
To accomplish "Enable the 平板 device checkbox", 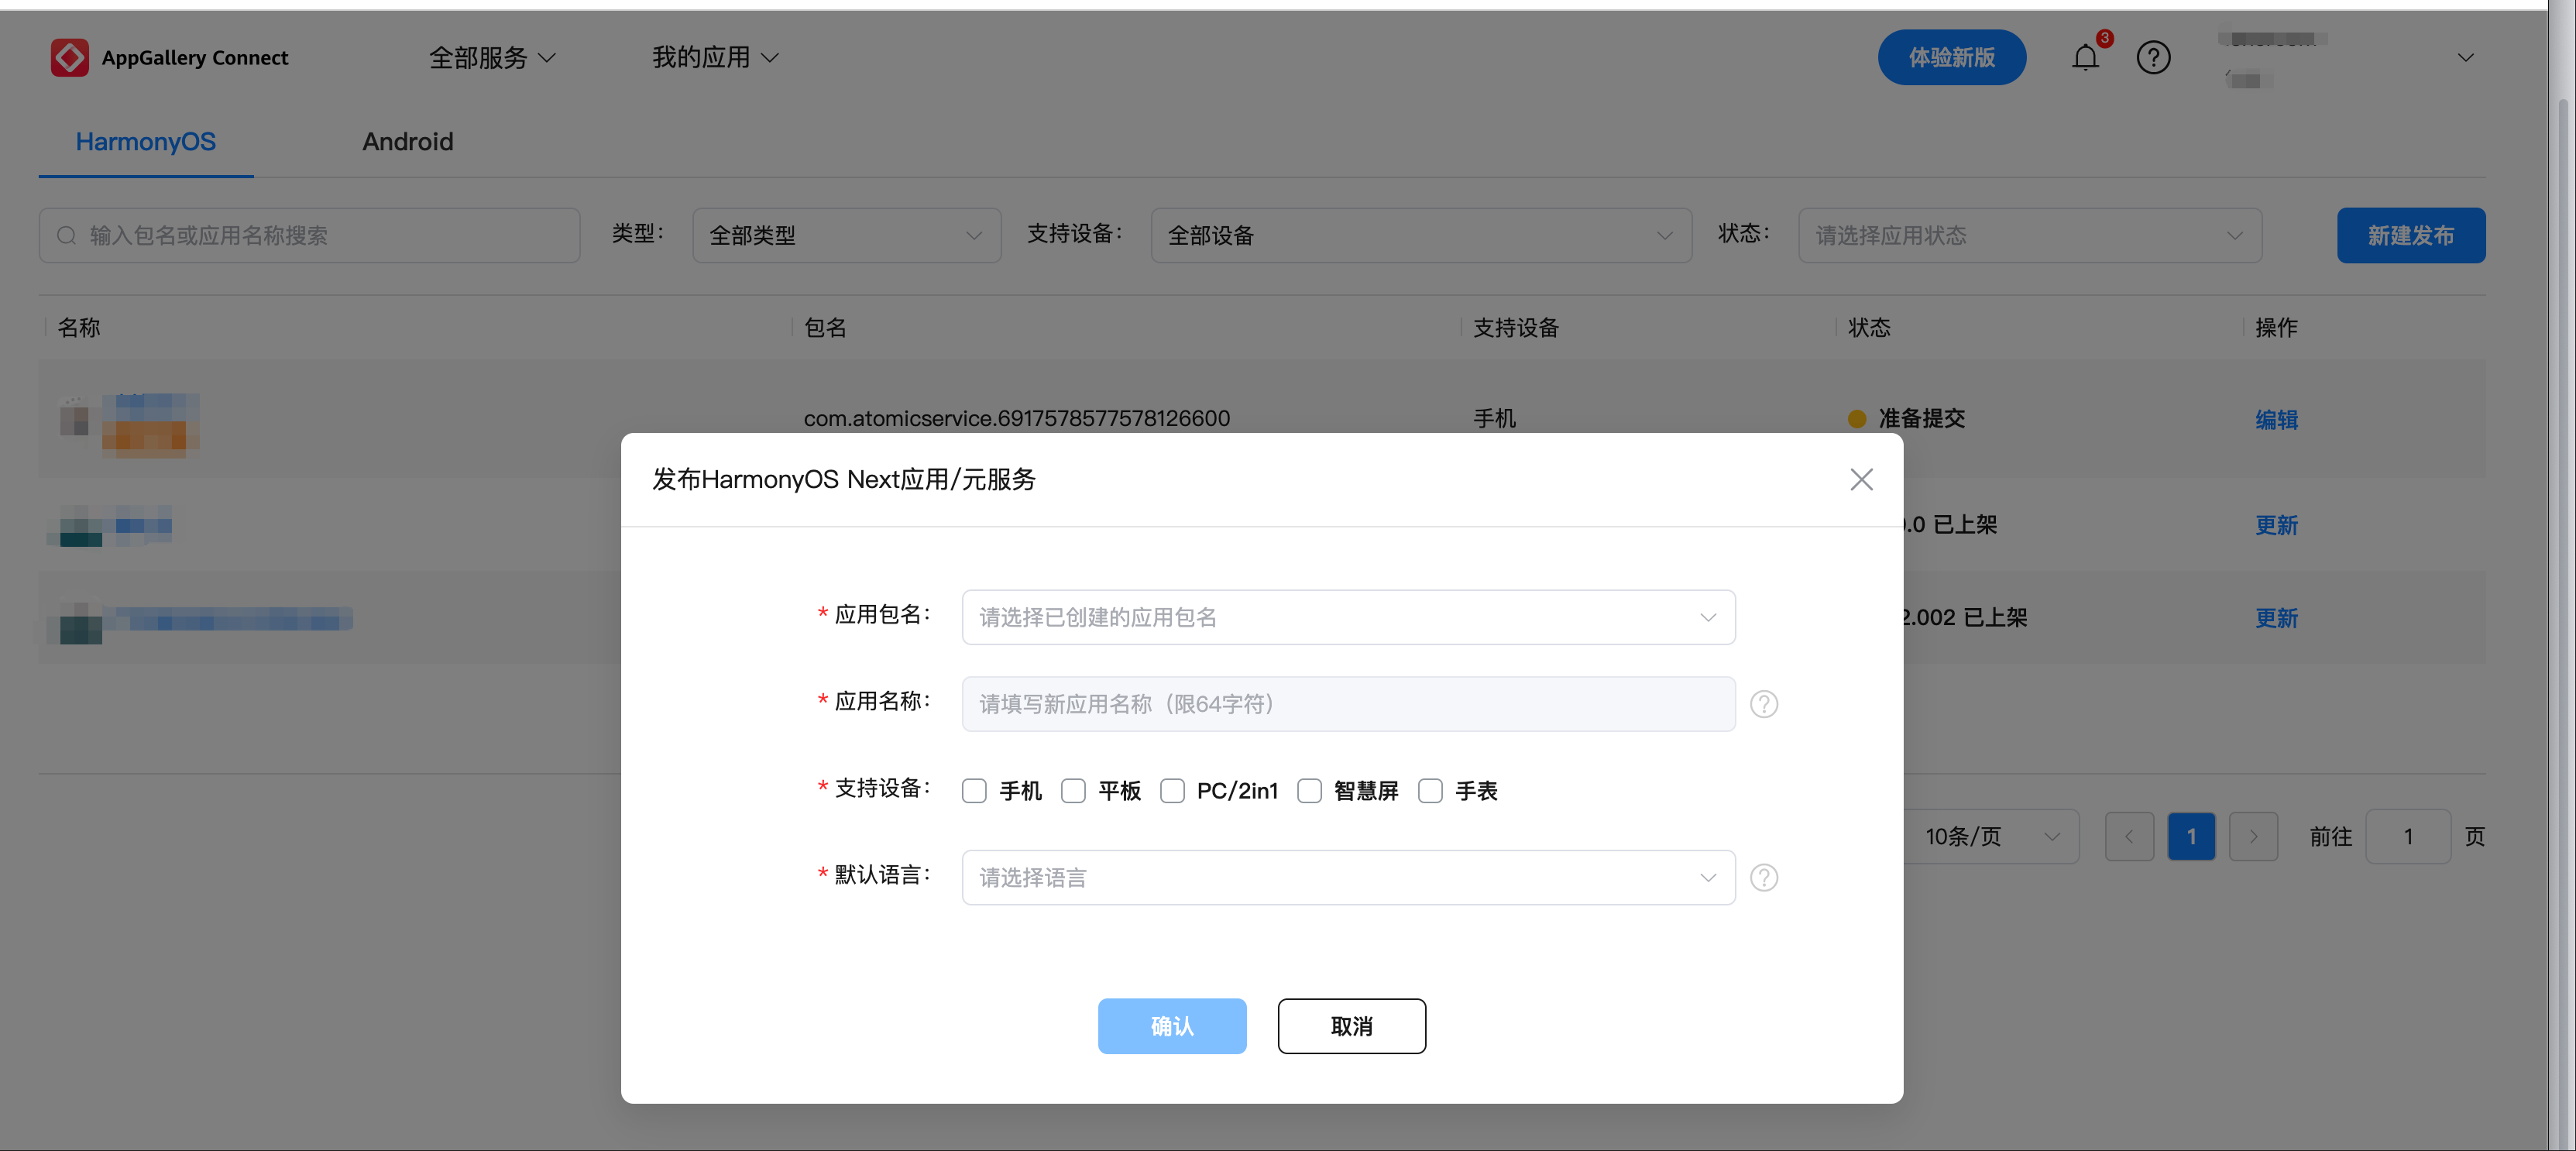I will pyautogui.click(x=1073, y=791).
